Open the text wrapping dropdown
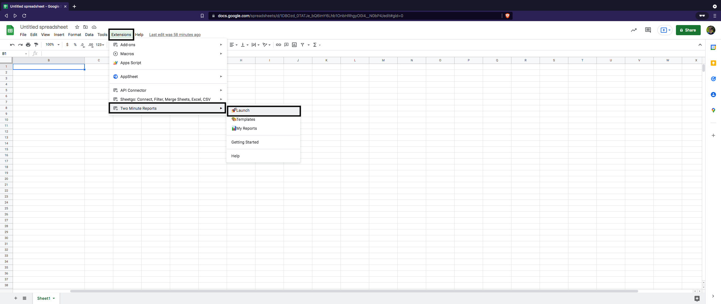 [x=255, y=45]
